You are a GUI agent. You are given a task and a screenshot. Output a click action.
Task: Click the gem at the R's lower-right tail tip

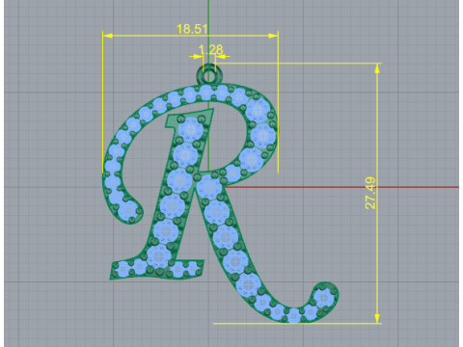point(323,298)
